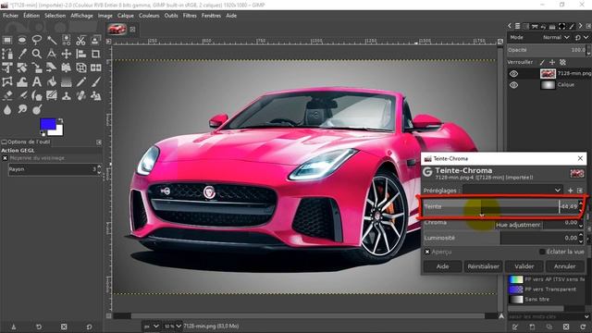Select the Scissors Select tool
This screenshot has width=592, height=333.
pos(80,40)
